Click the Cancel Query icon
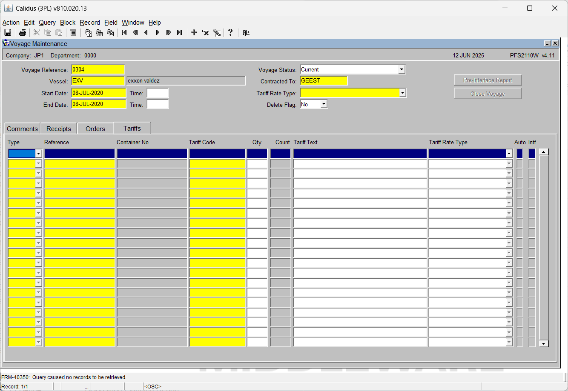568x391 pixels. (x=110, y=32)
